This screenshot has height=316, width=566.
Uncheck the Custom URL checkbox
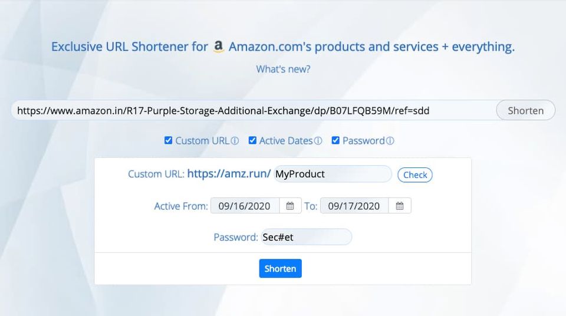[169, 140]
